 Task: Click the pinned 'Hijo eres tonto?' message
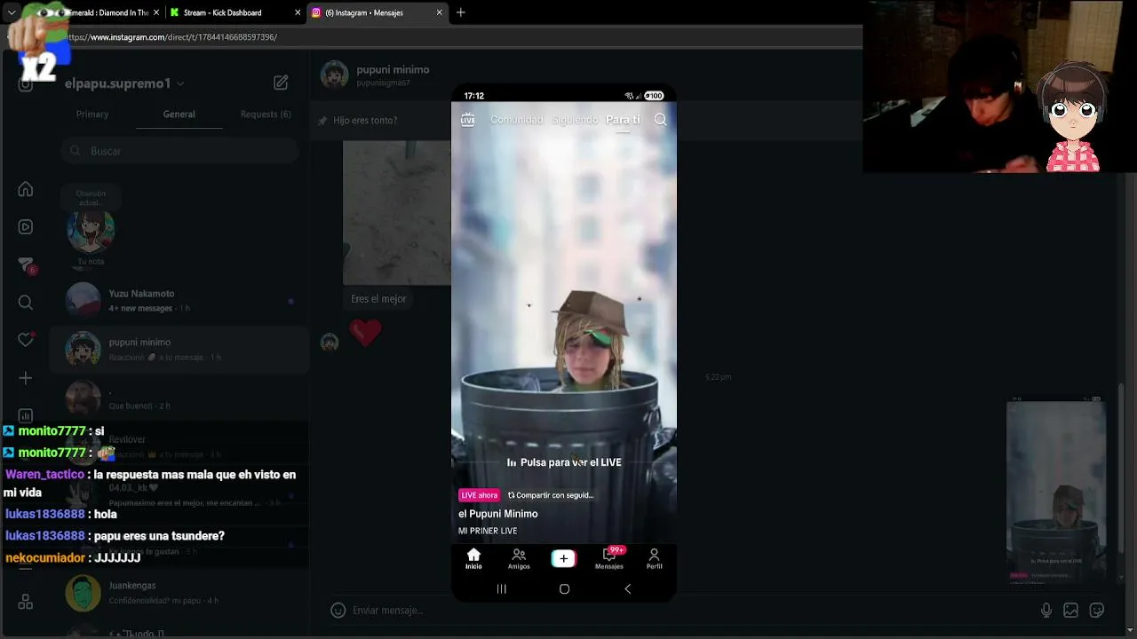[x=359, y=121]
